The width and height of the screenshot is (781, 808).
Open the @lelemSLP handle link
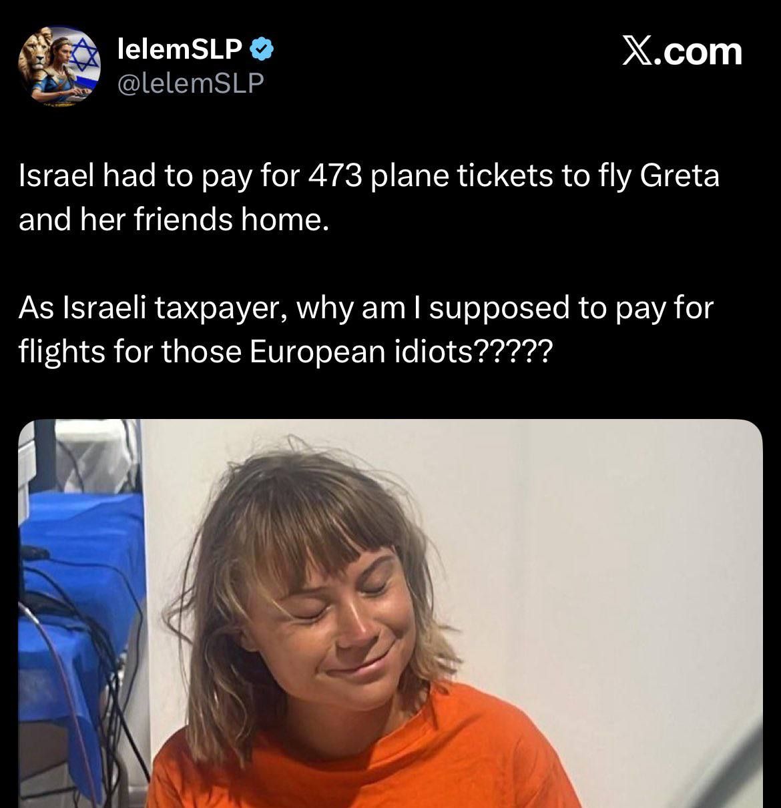(190, 83)
